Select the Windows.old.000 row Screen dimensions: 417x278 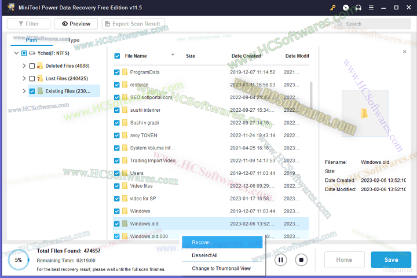point(211,236)
